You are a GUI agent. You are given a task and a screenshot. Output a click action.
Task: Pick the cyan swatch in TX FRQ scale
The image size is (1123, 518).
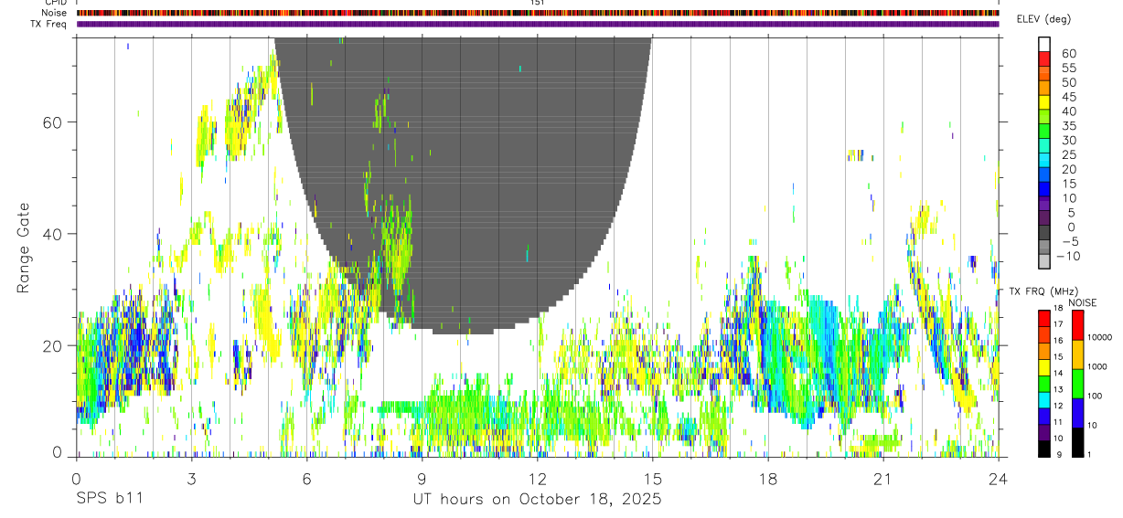[1044, 400]
